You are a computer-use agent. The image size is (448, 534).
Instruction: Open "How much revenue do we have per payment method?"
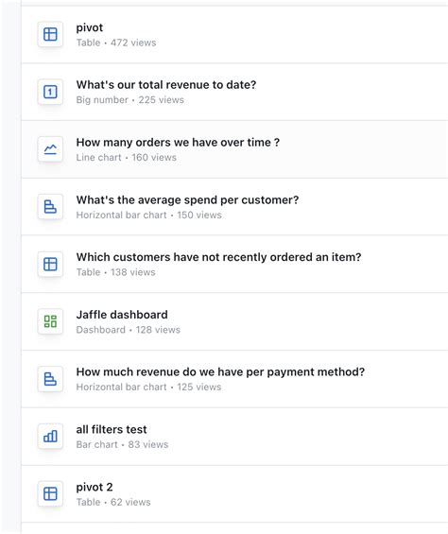pos(220,371)
